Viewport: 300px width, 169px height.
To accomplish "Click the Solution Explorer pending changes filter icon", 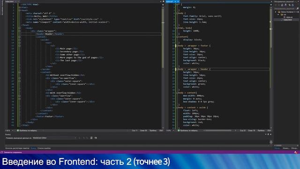I will (285, 5).
